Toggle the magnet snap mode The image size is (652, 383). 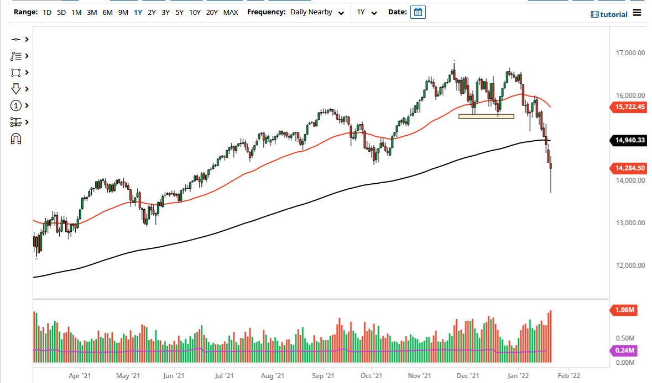(x=15, y=139)
